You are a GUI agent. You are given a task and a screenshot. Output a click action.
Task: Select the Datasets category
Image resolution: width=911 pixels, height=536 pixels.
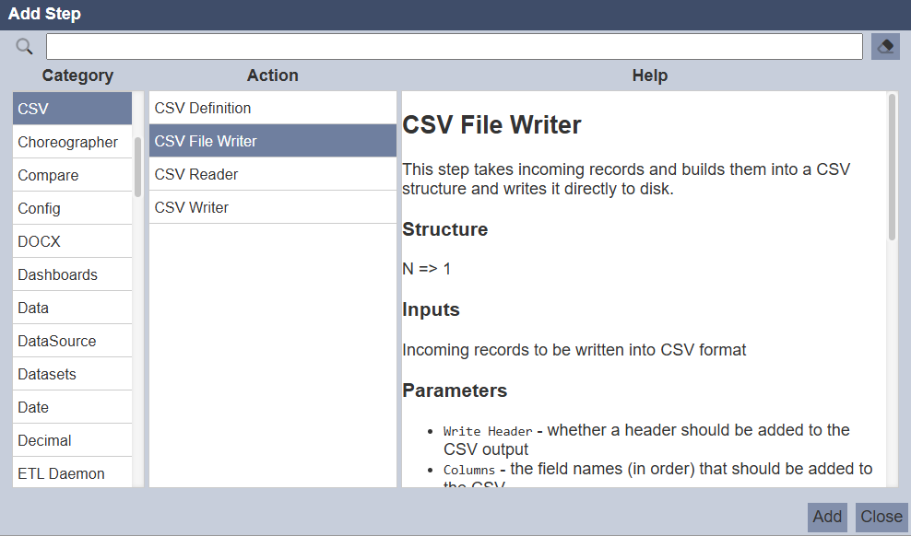(47, 374)
